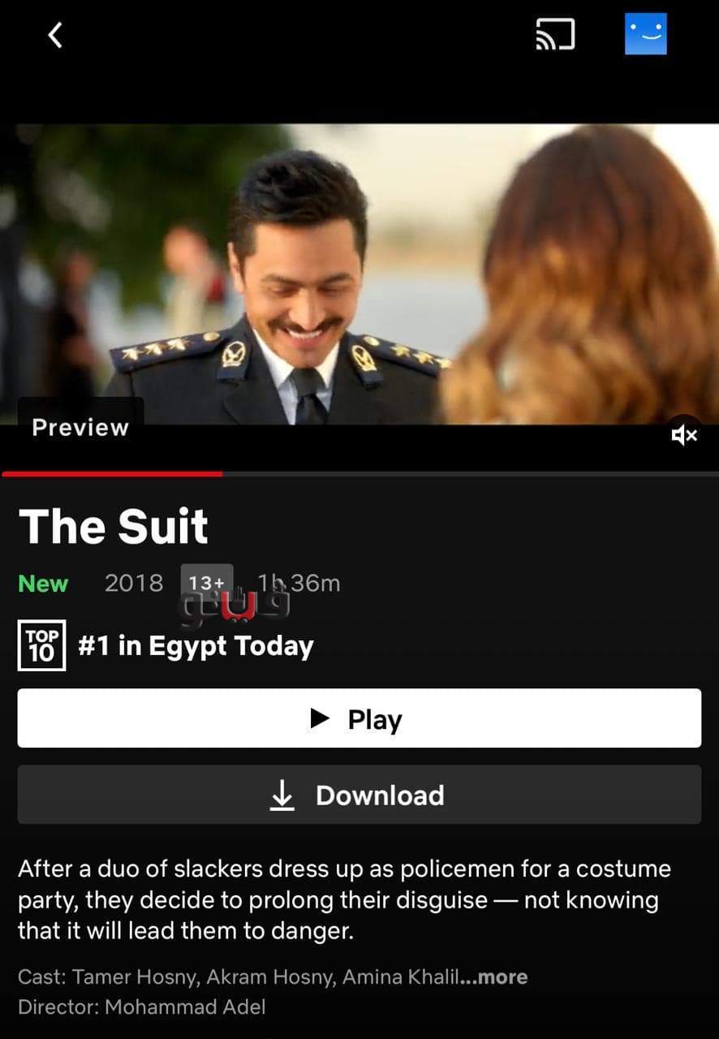This screenshot has width=719, height=1039.
Task: Expand the cast list via '...more'
Action: click(494, 977)
